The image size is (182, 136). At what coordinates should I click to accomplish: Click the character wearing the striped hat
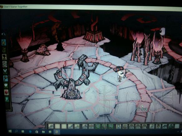click(121, 74)
